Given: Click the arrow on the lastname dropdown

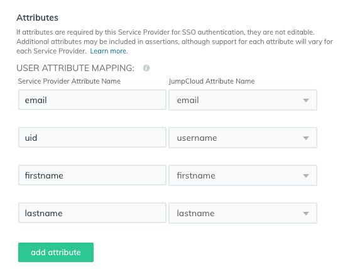Looking at the screenshot, I should pyautogui.click(x=306, y=214).
